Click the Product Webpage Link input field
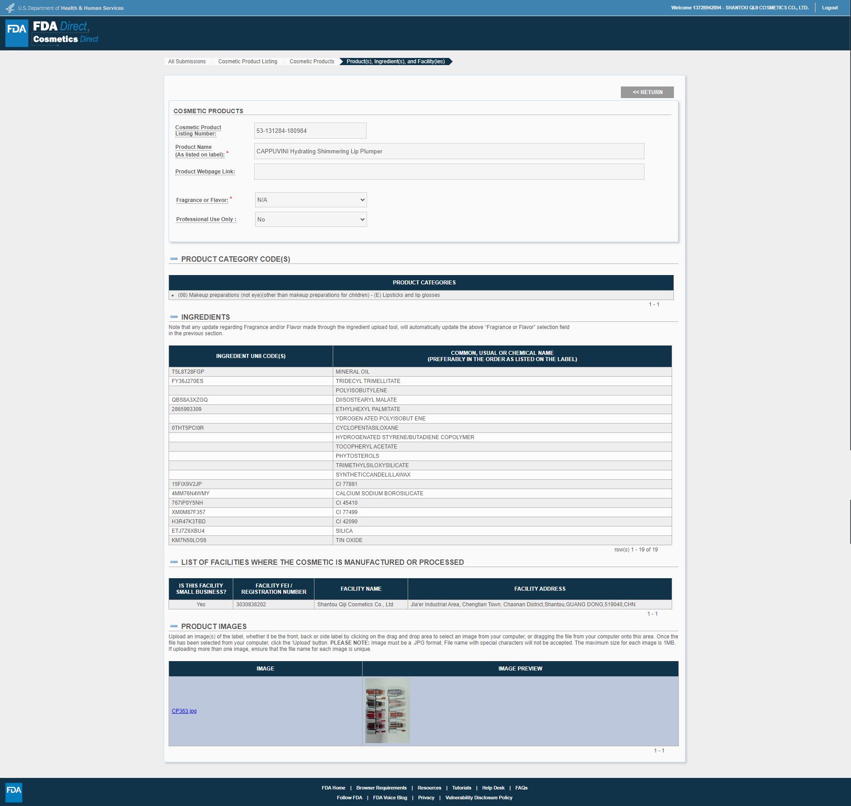This screenshot has width=851, height=806. coord(449,172)
